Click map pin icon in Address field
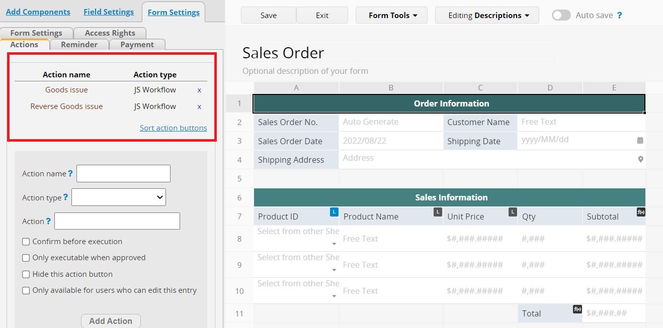The width and height of the screenshot is (663, 328). [x=640, y=159]
